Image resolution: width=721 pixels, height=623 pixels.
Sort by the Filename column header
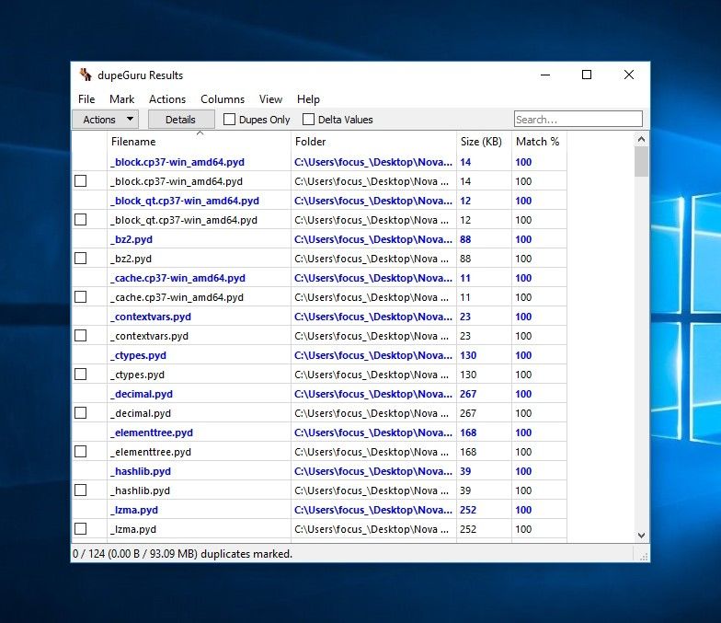pos(199,142)
